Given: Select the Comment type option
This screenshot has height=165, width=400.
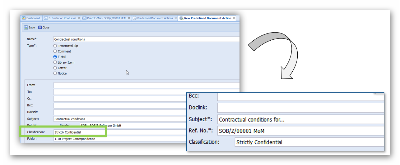Looking at the screenshot, I should (x=55, y=51).
